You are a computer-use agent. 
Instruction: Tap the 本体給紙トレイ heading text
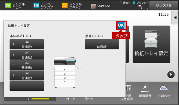[21, 36]
